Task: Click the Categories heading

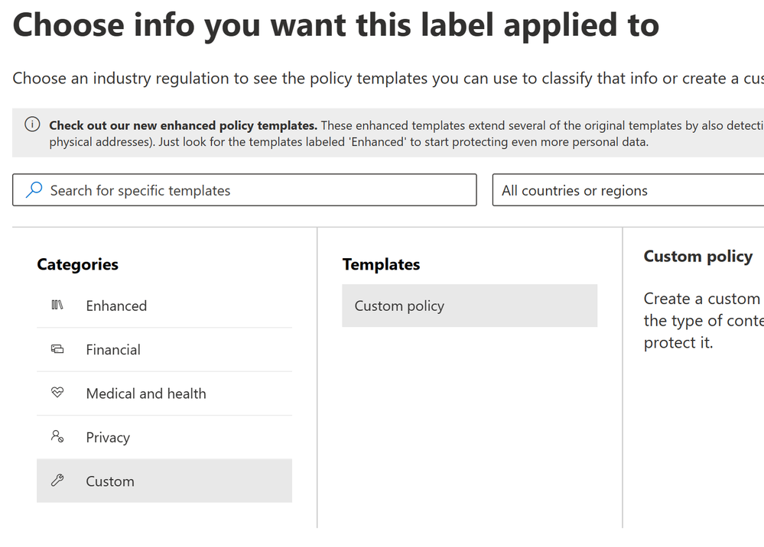Action: (77, 264)
